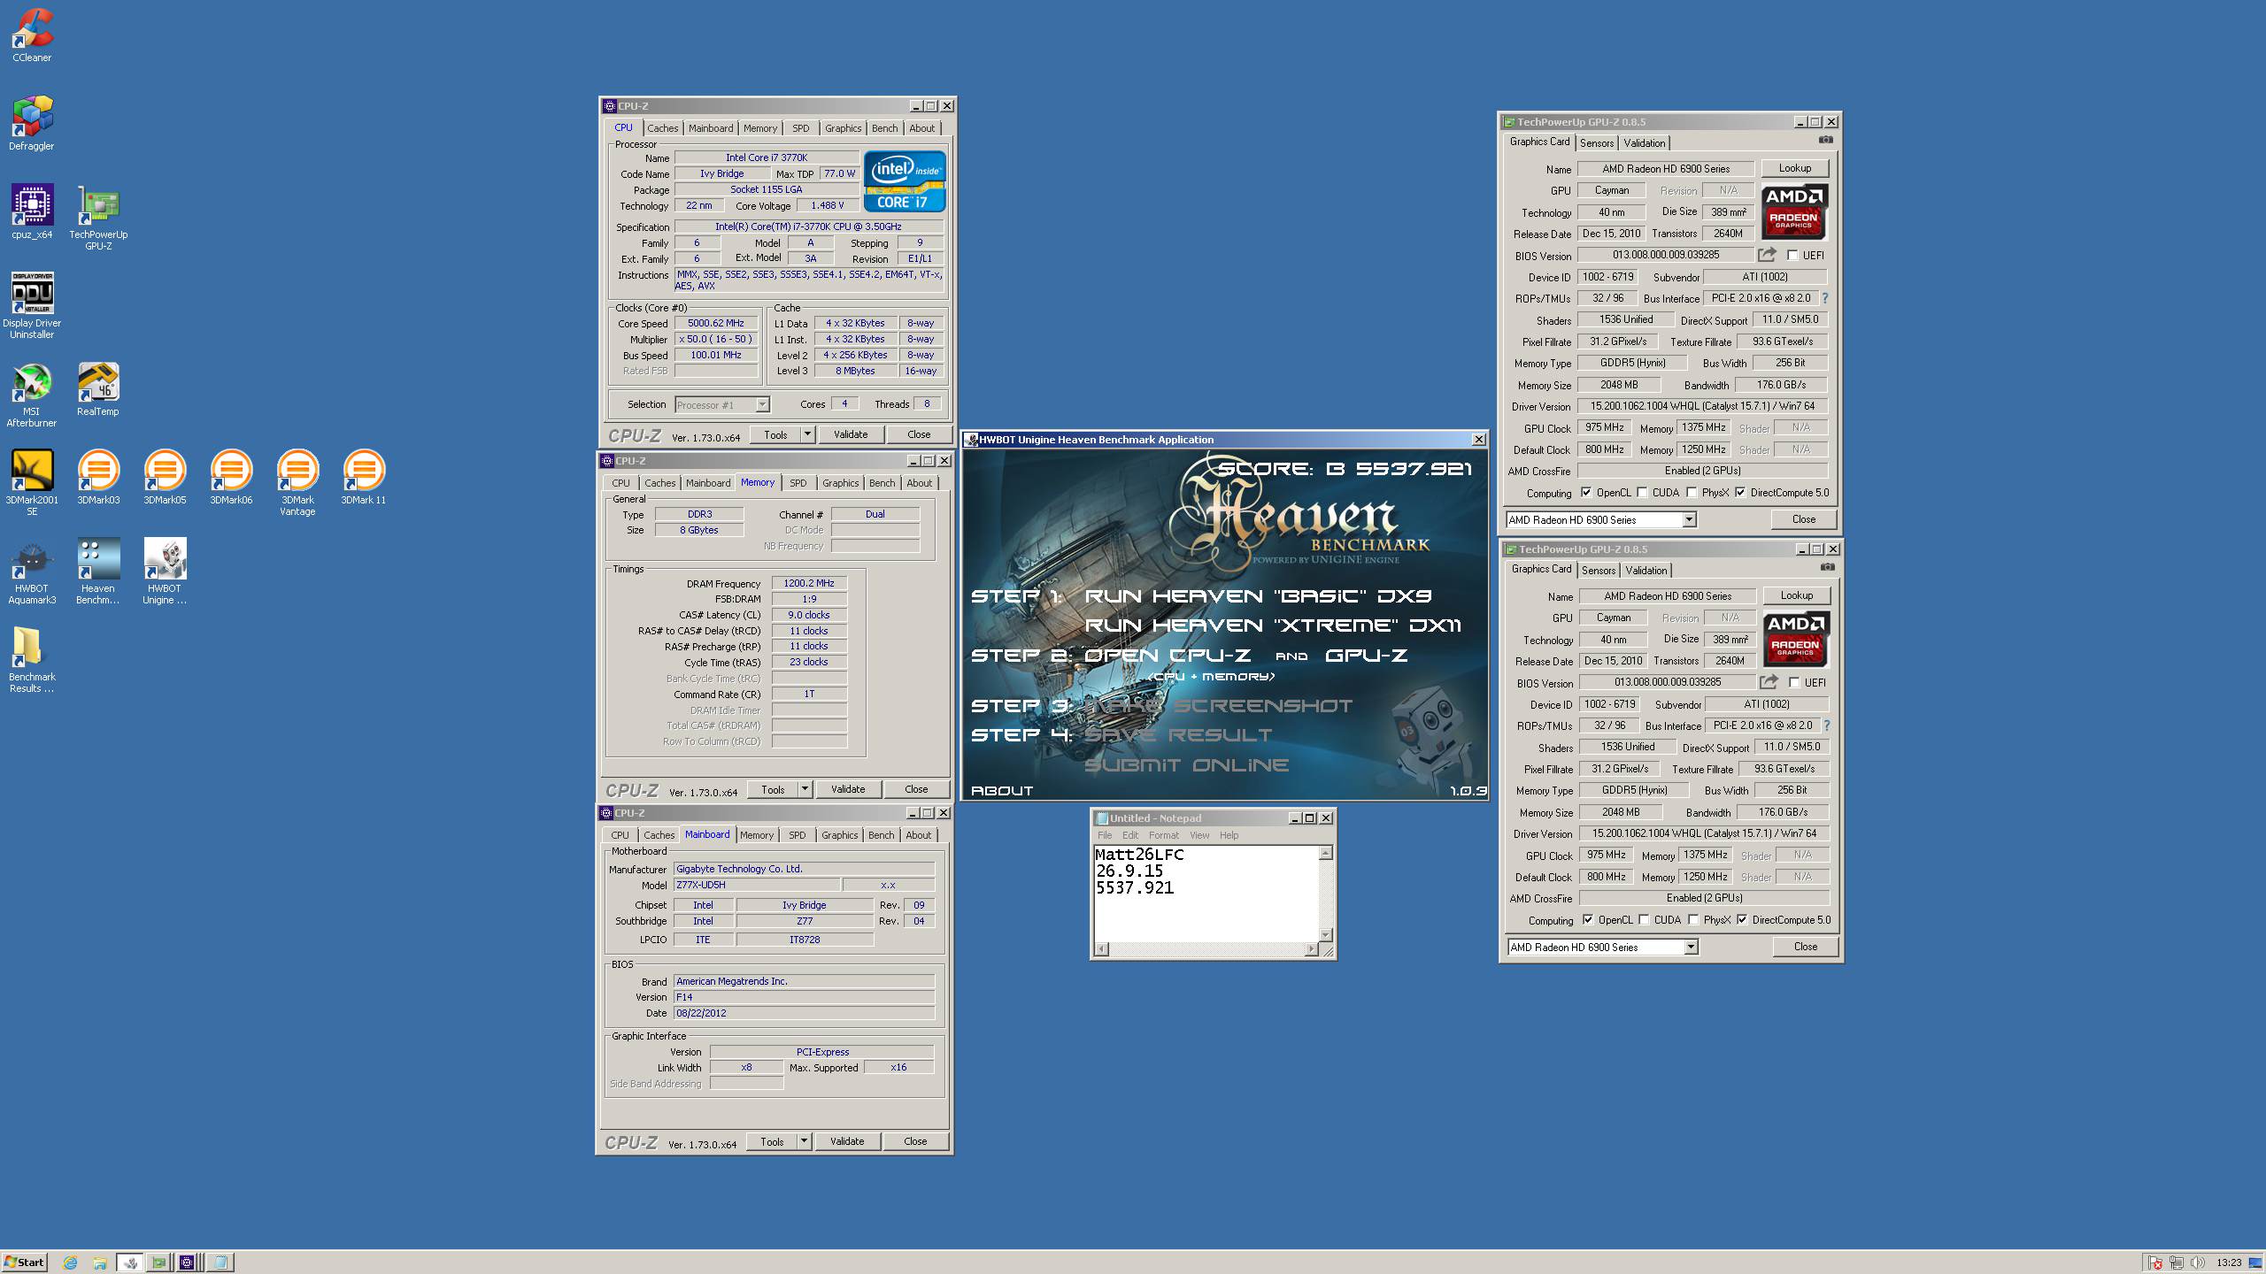
Task: Click Lookup button in top GPU-Z
Action: point(1795,168)
